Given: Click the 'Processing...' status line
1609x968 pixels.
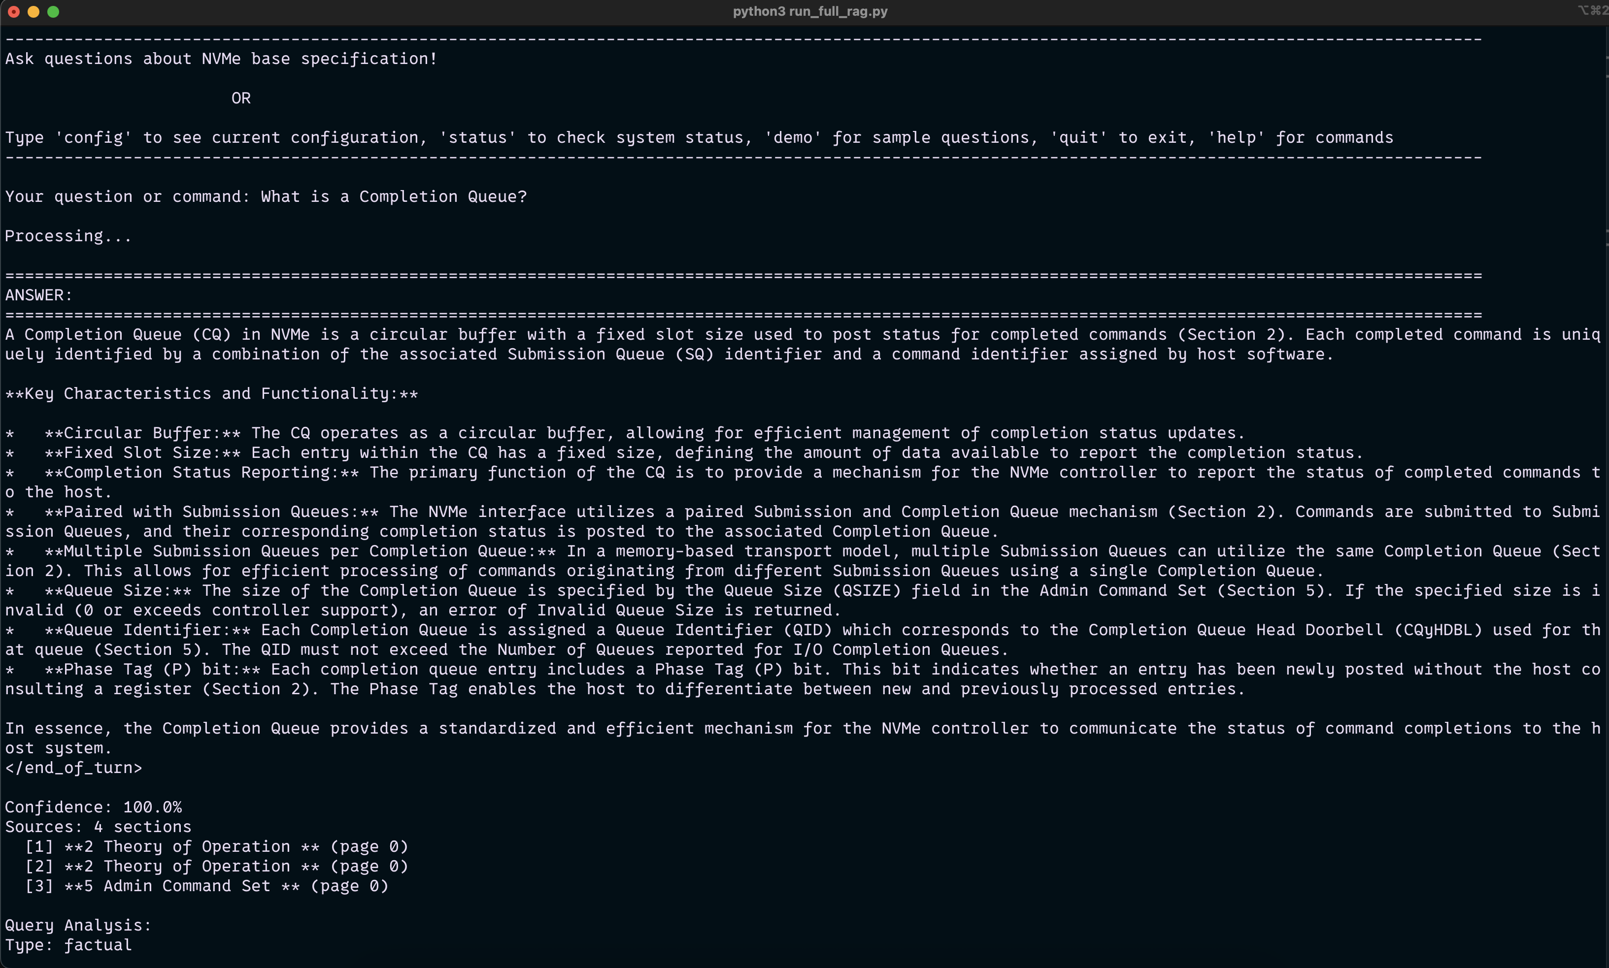Looking at the screenshot, I should 68,236.
